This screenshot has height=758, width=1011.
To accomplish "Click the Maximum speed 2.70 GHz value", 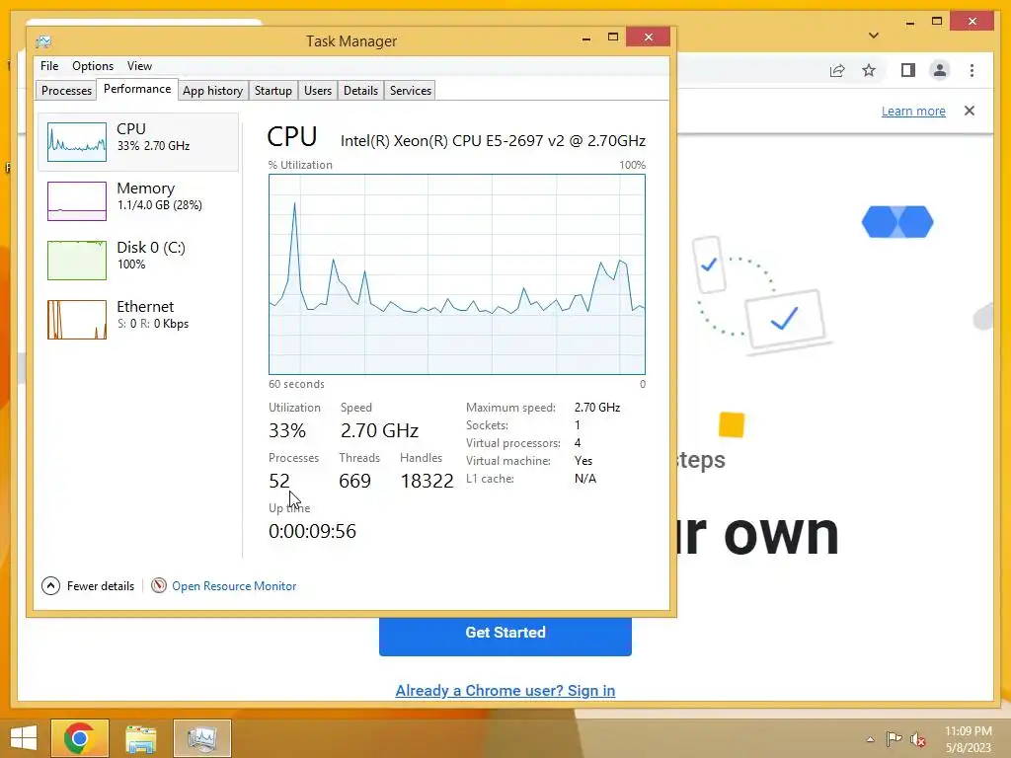I will point(597,408).
